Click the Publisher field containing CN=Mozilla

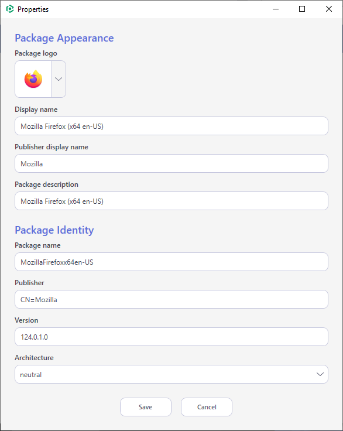171,299
